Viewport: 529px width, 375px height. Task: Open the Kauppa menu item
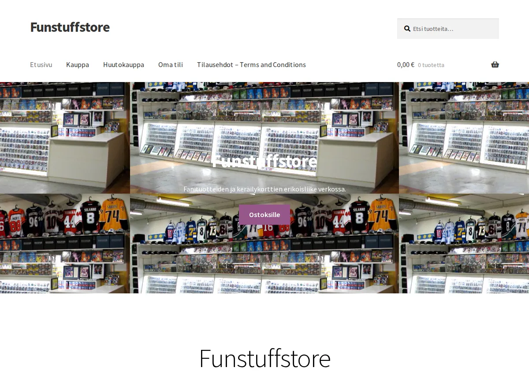point(78,64)
